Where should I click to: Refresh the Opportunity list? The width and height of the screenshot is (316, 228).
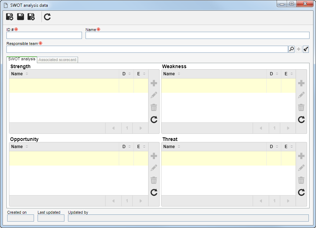(154, 192)
